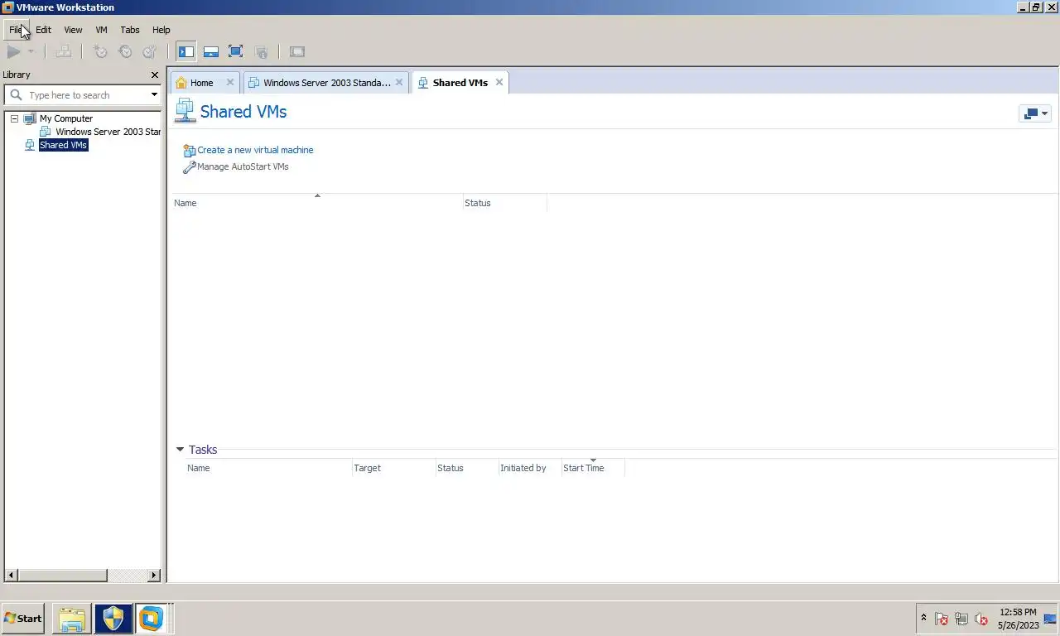
Task: Click Library scrollbar right arrow
Action: point(154,575)
